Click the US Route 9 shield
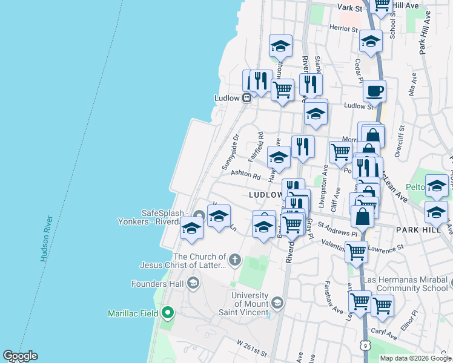 click(x=365, y=345)
